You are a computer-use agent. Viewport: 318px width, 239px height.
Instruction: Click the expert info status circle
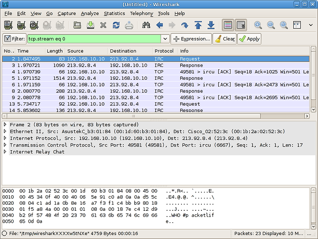coord(4,233)
